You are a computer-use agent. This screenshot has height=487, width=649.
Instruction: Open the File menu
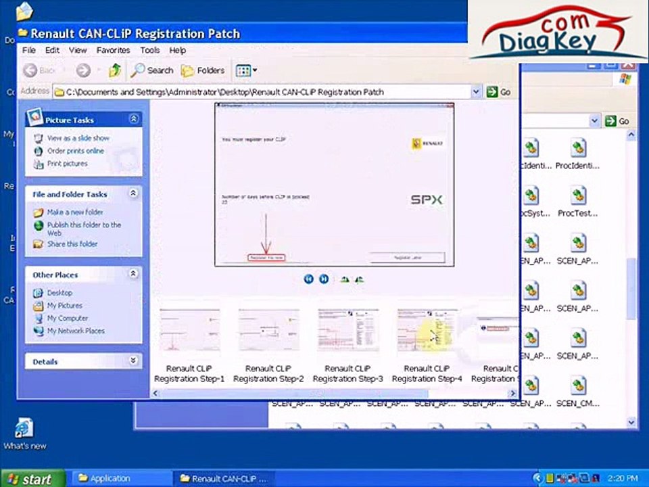coord(28,50)
